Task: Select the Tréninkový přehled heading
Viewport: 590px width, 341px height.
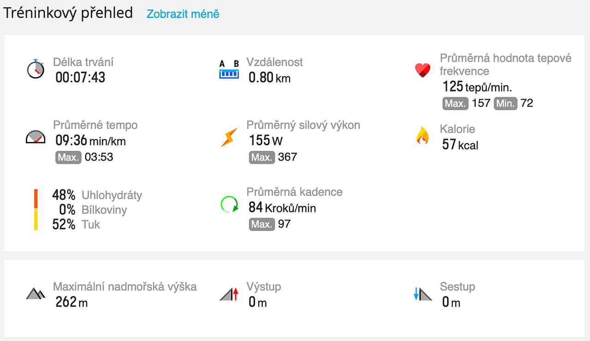Action: [x=68, y=13]
